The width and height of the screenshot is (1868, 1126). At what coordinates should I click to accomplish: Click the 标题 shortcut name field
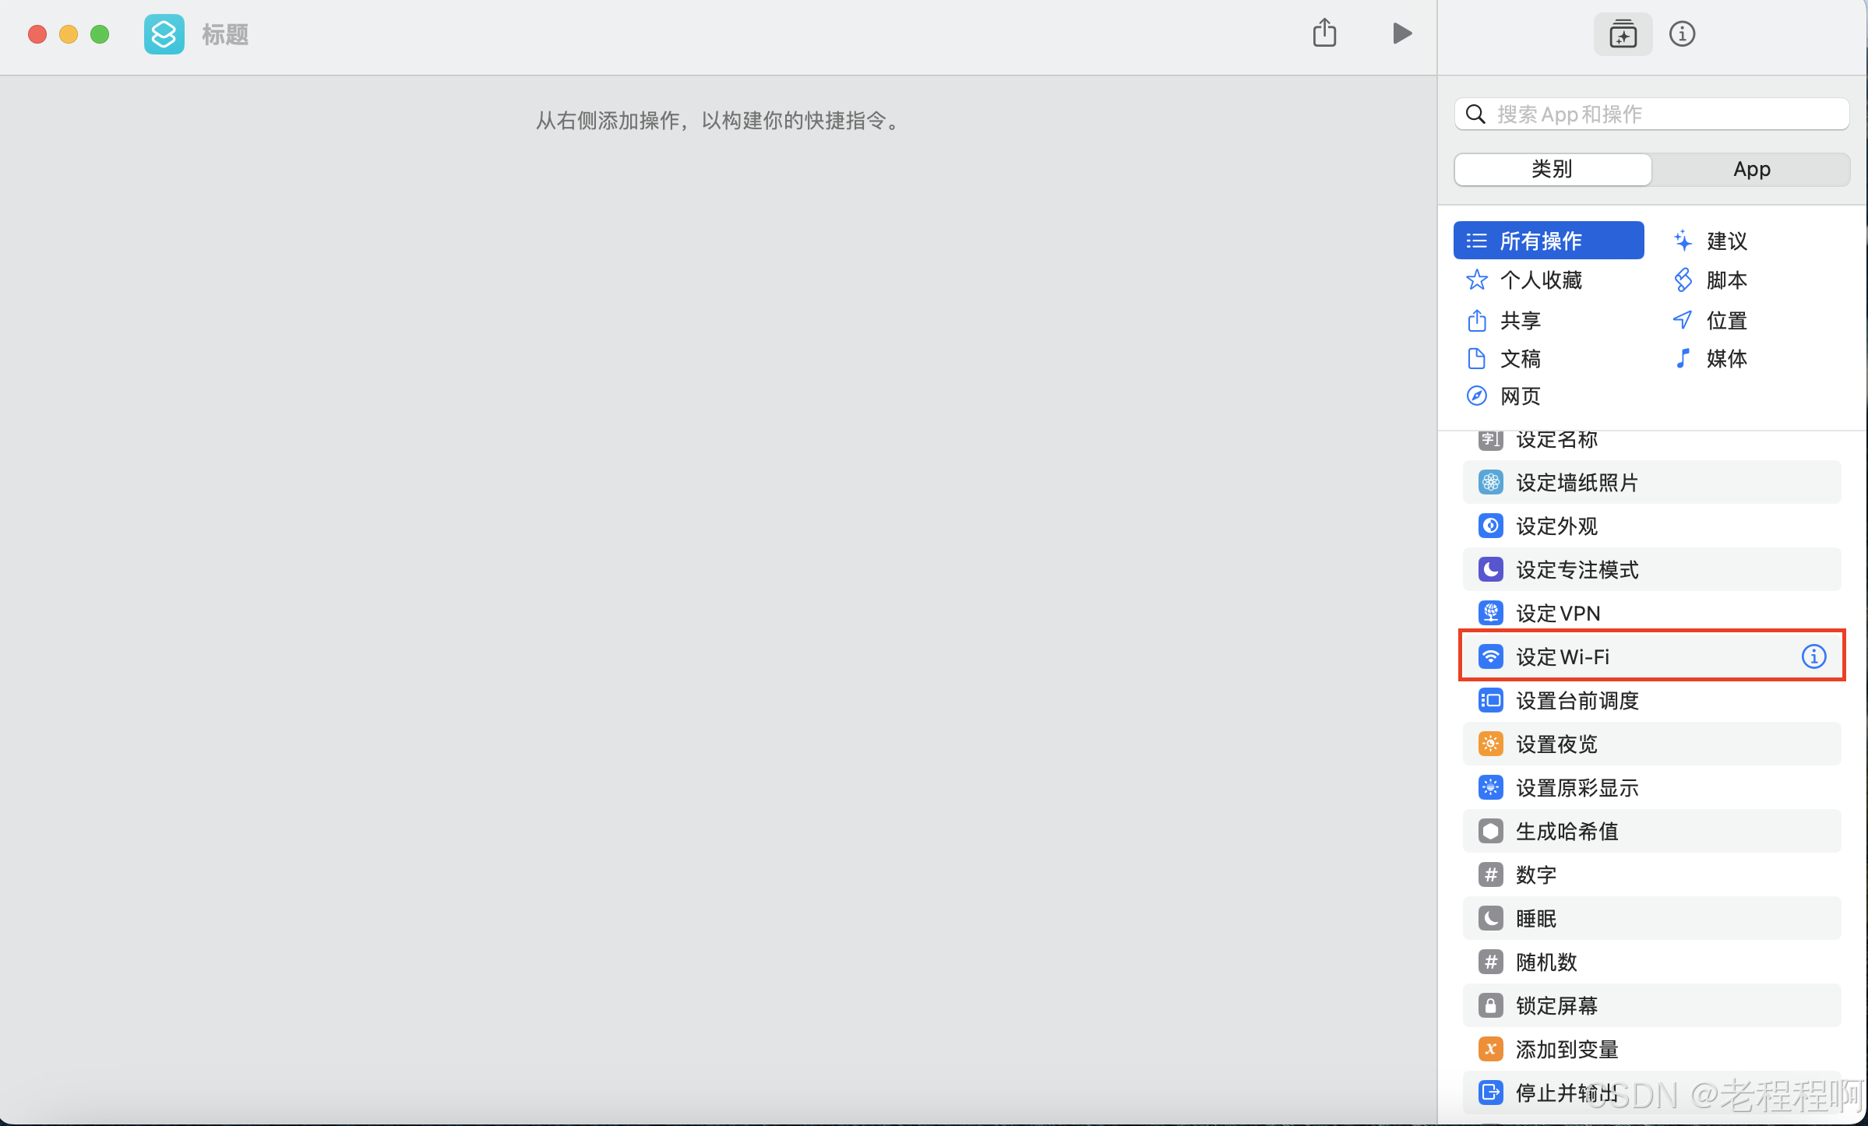pos(225,34)
